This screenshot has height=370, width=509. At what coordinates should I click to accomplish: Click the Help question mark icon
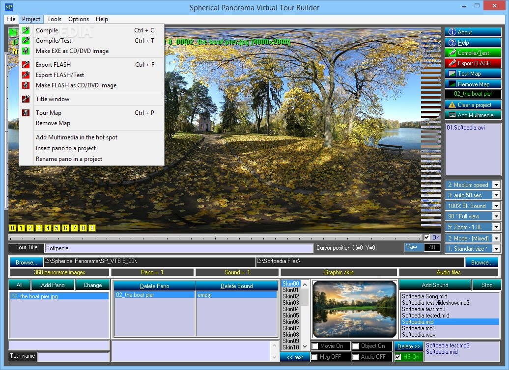coord(452,43)
